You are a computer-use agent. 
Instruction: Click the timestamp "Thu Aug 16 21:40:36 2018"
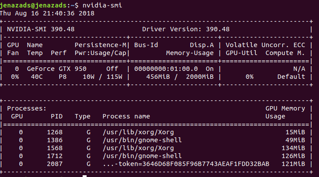click(x=47, y=13)
